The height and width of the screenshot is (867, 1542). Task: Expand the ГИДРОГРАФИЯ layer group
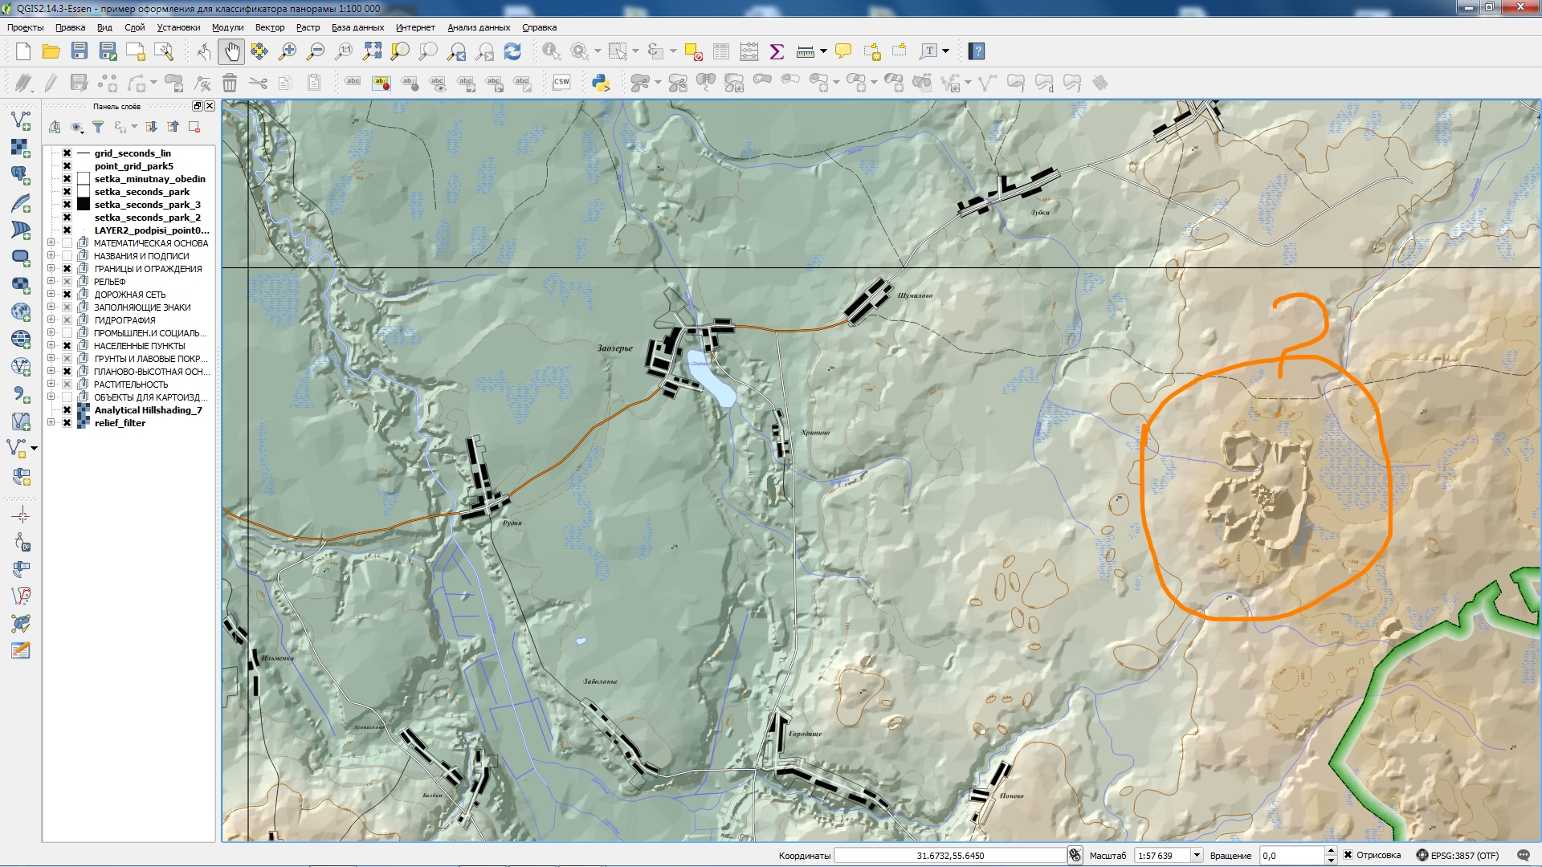[51, 320]
